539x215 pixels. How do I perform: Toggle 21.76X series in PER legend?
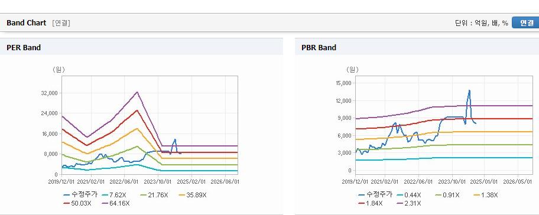point(155,195)
